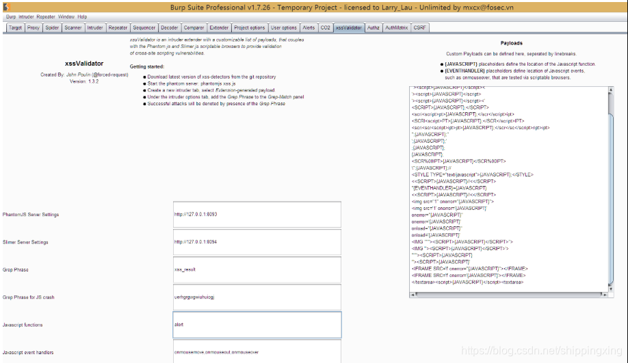Click the Grep Phrase for JS crash label
The height and width of the screenshot is (363, 628).
[28, 297]
